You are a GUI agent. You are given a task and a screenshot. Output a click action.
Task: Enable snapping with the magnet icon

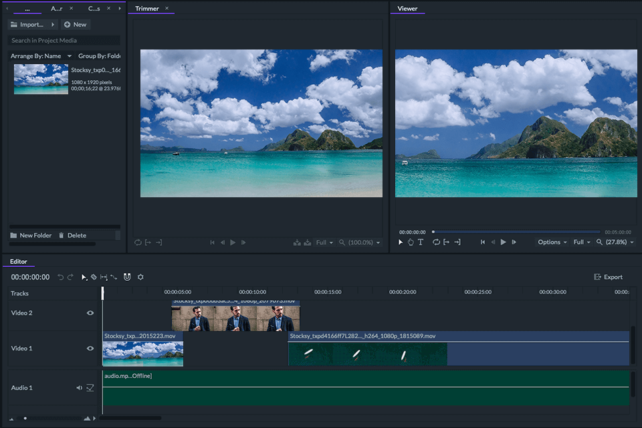tap(127, 277)
